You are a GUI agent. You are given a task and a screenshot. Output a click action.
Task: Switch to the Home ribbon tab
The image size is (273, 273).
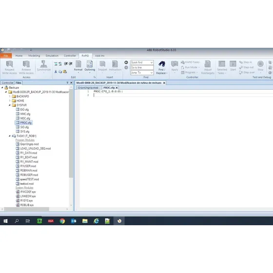pos(19,56)
